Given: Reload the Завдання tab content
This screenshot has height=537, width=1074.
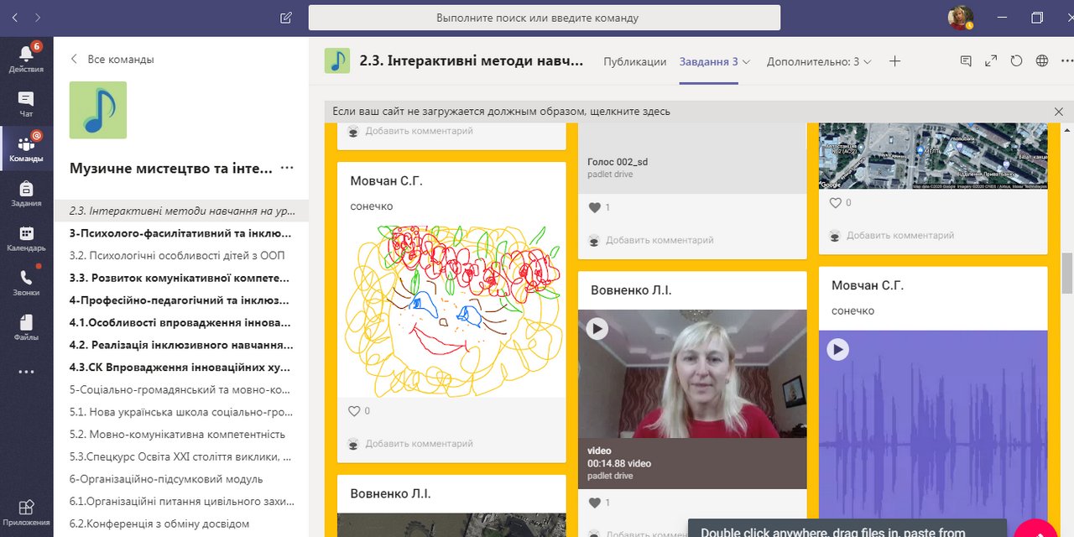Looking at the screenshot, I should pos(1016,60).
